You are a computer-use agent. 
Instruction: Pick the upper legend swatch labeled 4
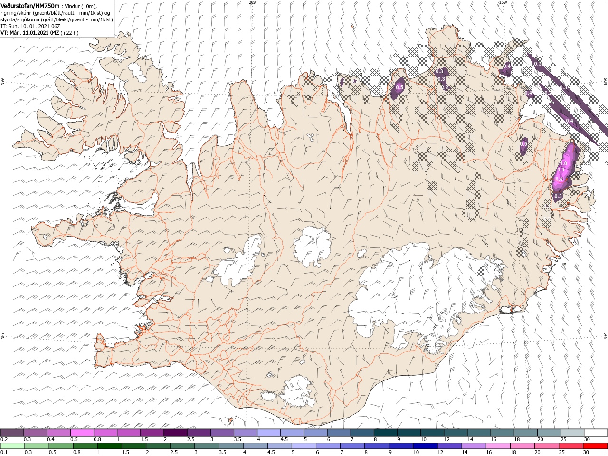[x=269, y=433]
